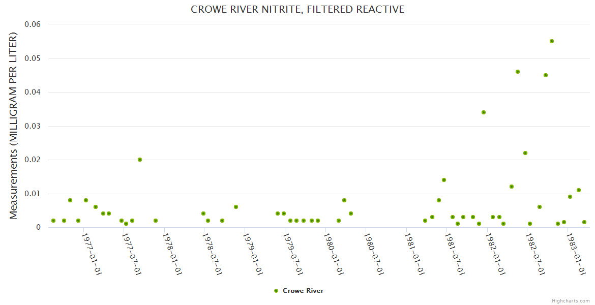Click the 0.02 data point in 1977
The image size is (595, 305).
tap(140, 160)
